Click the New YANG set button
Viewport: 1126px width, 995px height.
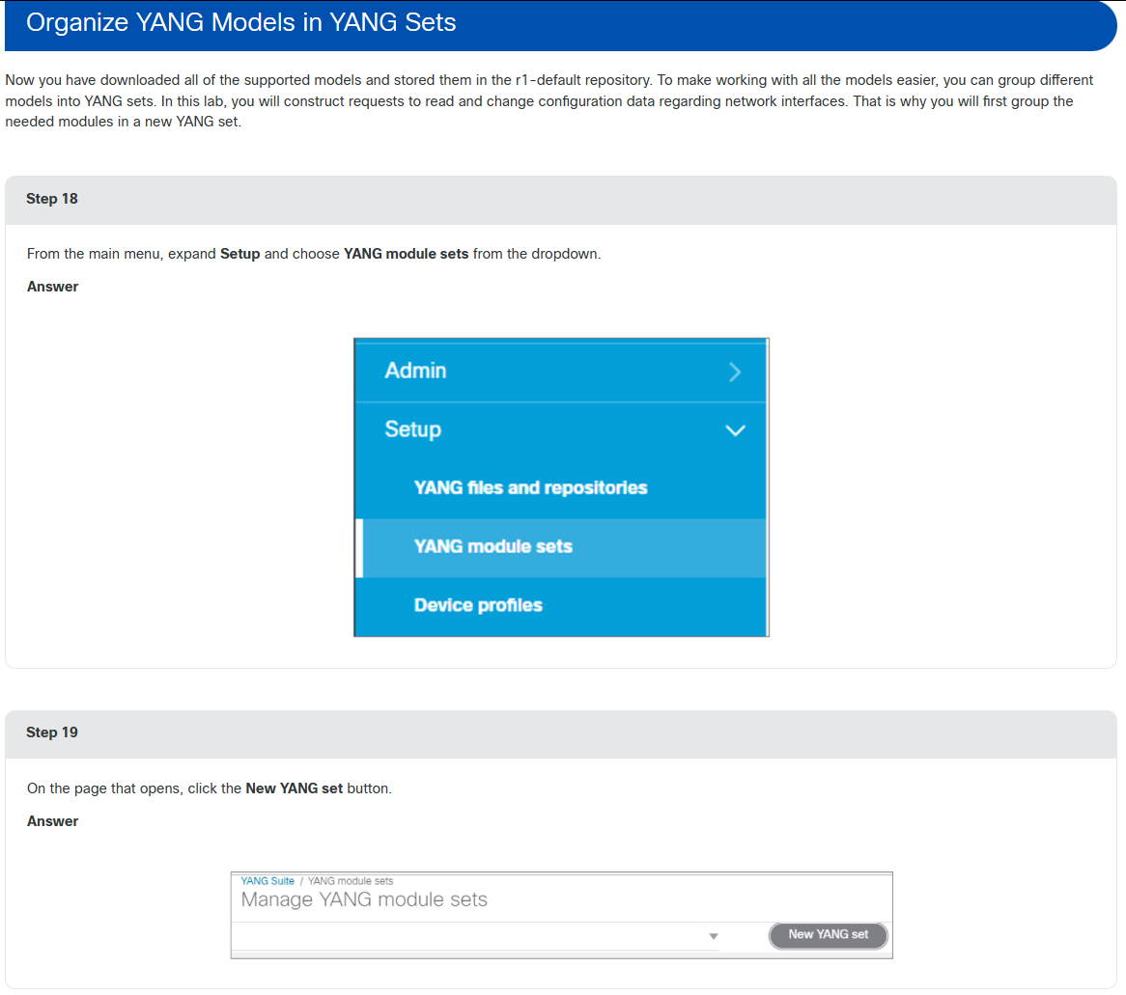coord(828,935)
